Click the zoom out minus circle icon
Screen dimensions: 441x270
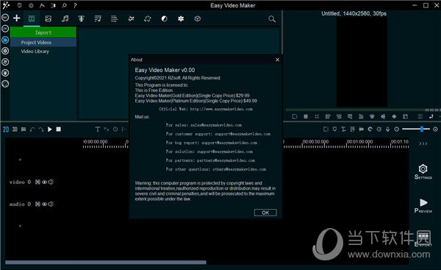coord(397,129)
